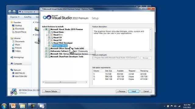Viewport: 195px width, 109px height.
Task: Toggle the Visual Web Developer checkbox
Action: click(49, 43)
